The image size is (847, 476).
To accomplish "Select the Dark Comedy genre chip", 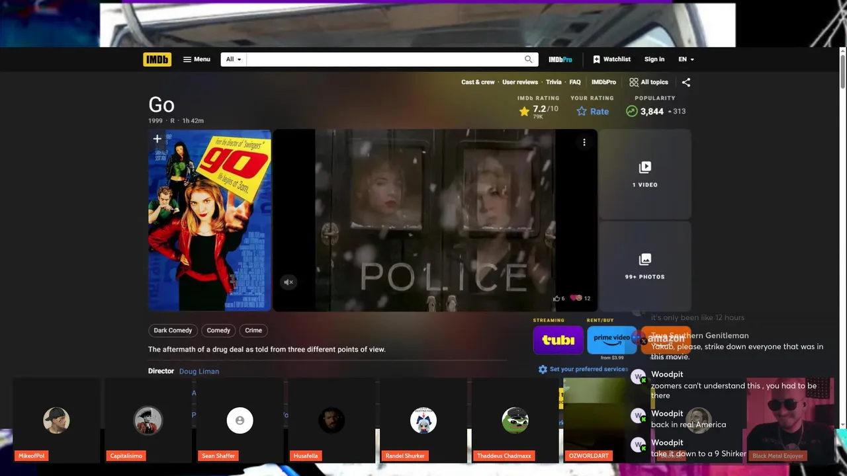I will 173,331.
